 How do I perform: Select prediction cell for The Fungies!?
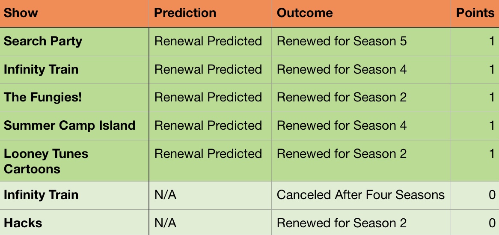(208, 97)
